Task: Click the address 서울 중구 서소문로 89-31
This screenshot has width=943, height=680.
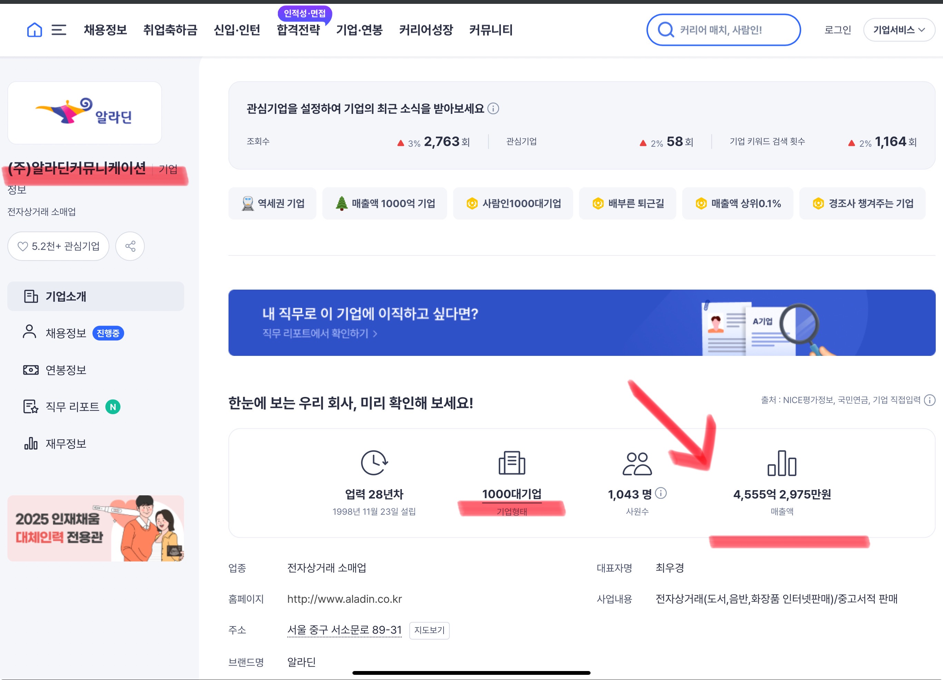Action: 344,630
